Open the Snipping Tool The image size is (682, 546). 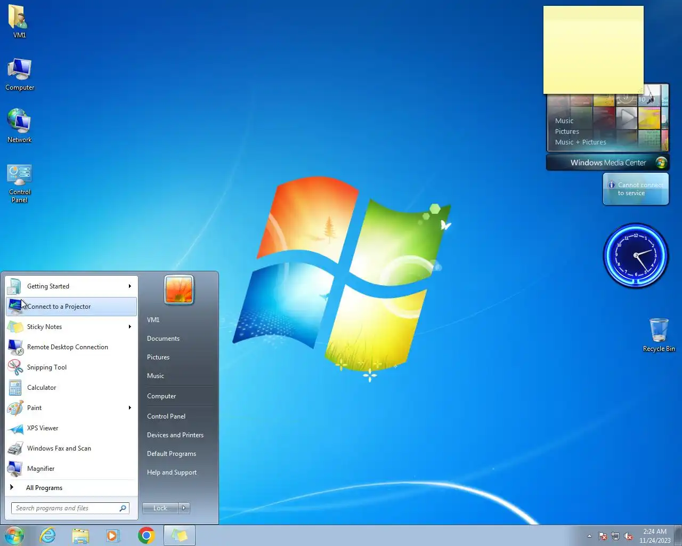pos(71,367)
